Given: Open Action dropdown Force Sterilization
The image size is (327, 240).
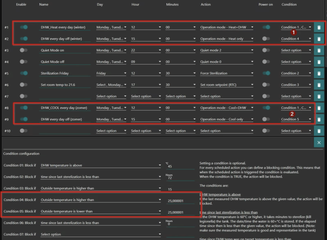Looking at the screenshot, I should click(227, 73).
